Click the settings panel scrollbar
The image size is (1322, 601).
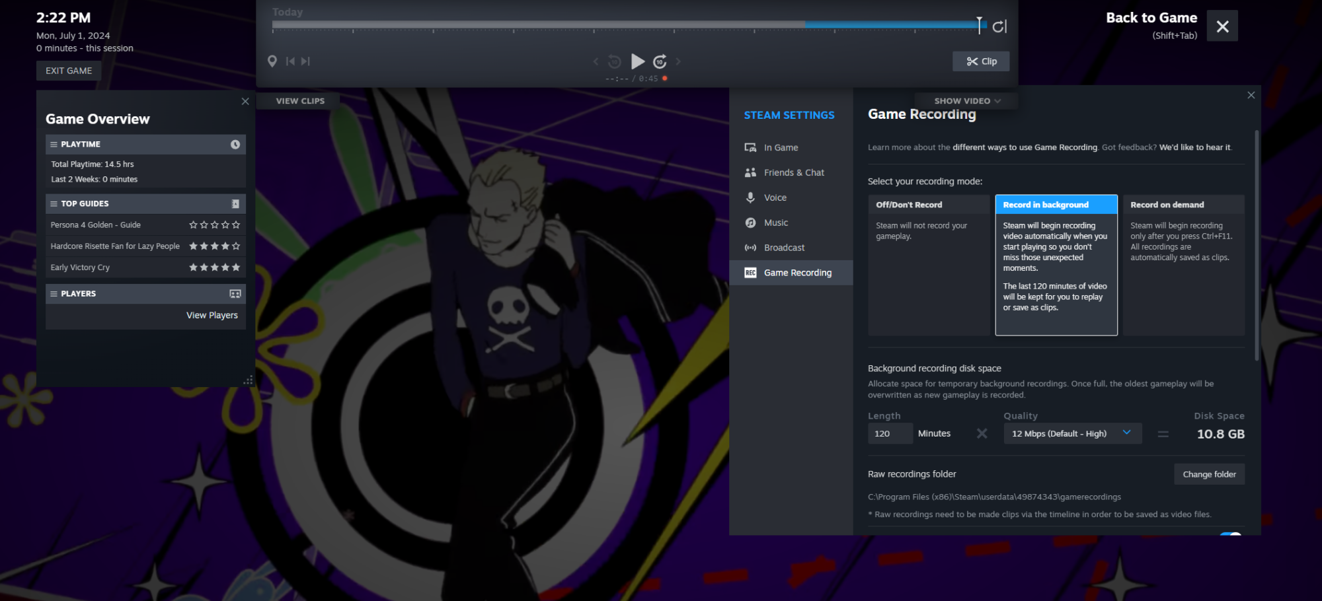pyautogui.click(x=1257, y=245)
